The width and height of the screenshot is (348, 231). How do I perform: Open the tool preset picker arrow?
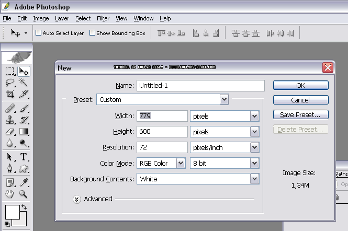[26, 33]
